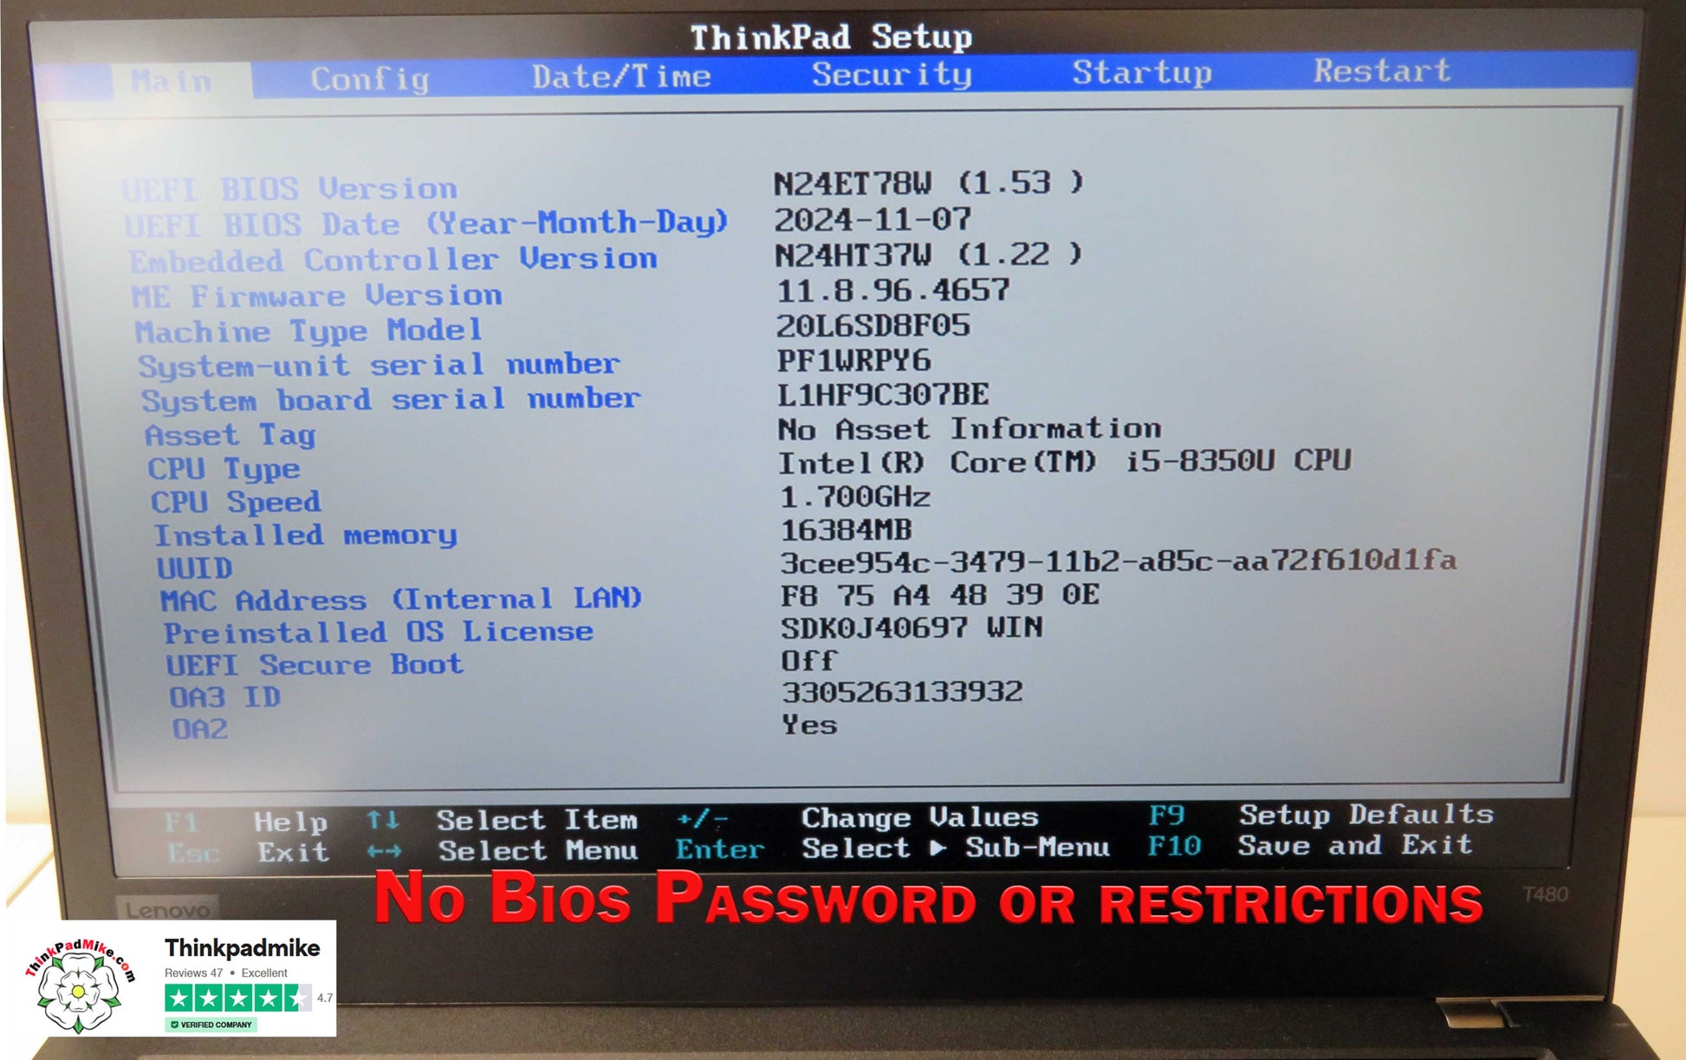Select System board serial number label
The width and height of the screenshot is (1686, 1060).
[392, 400]
